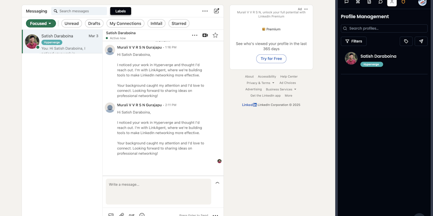The width and height of the screenshot is (433, 216).
Task: Select Satish Daraboina in the Profile Management list
Action: click(384, 60)
